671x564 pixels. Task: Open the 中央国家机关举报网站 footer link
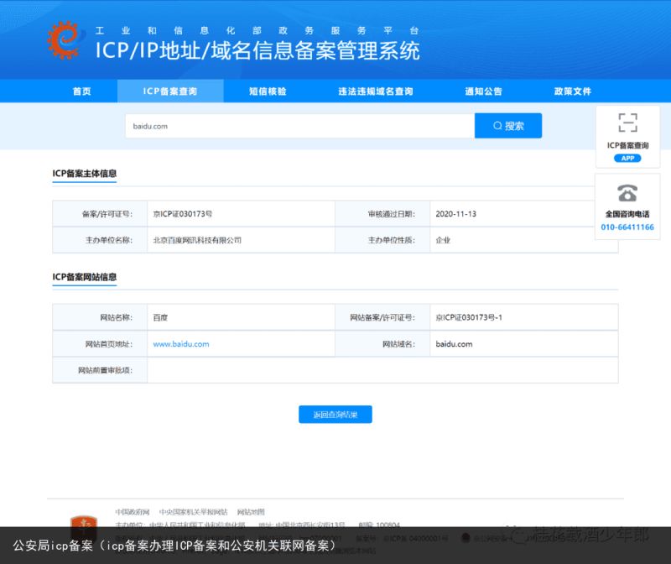point(194,512)
